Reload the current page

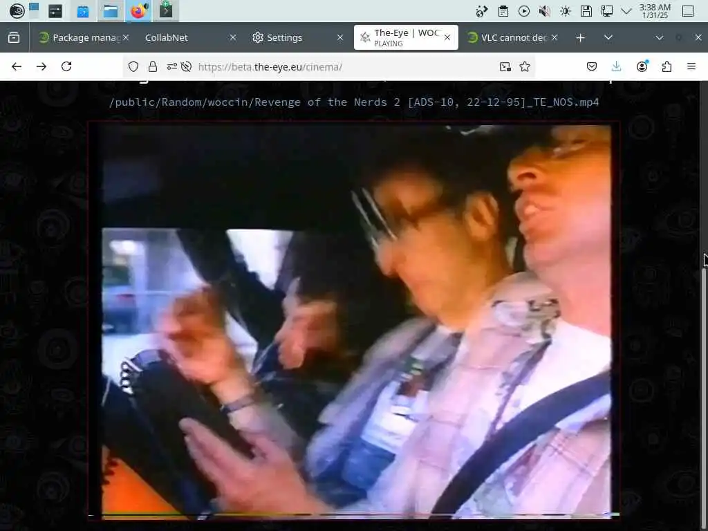tap(66, 67)
